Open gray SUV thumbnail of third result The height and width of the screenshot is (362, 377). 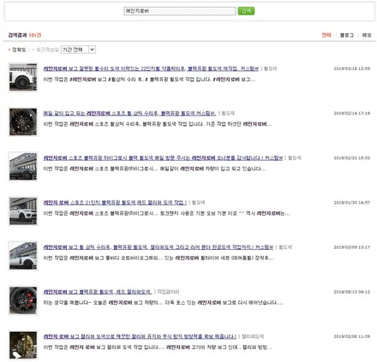23,167
